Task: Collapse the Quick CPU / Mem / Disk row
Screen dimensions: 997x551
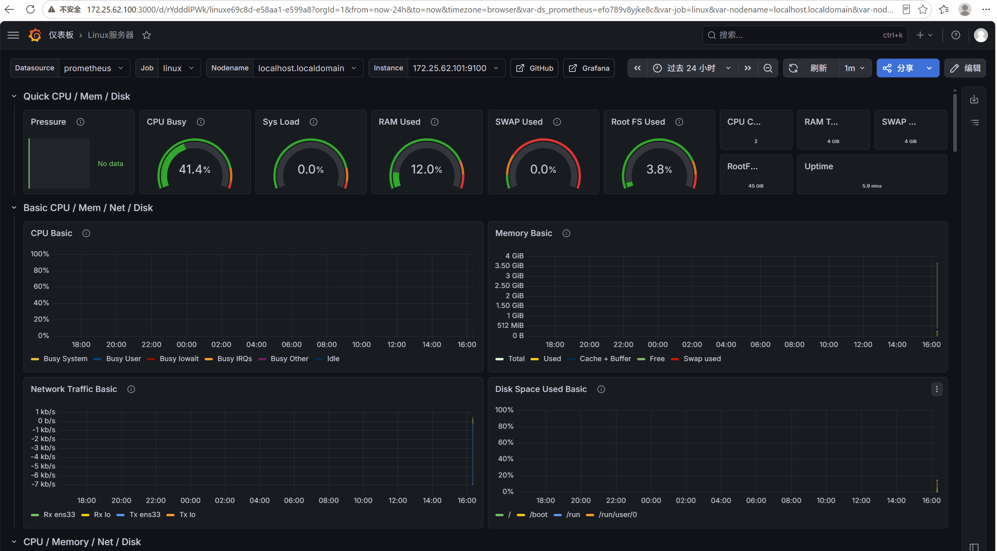Action: [x=14, y=97]
